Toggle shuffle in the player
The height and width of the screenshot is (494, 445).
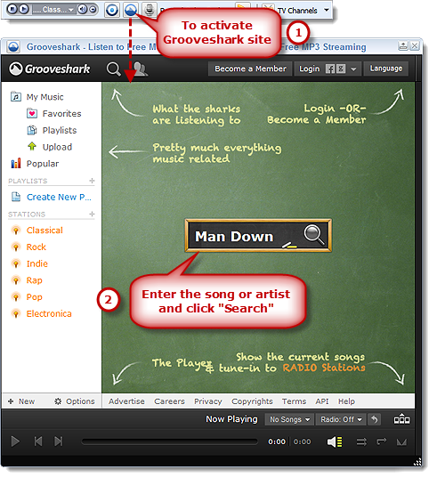[x=361, y=442]
